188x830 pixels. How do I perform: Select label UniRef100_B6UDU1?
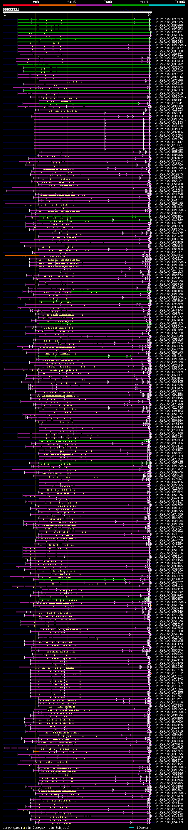pos(169,375)
